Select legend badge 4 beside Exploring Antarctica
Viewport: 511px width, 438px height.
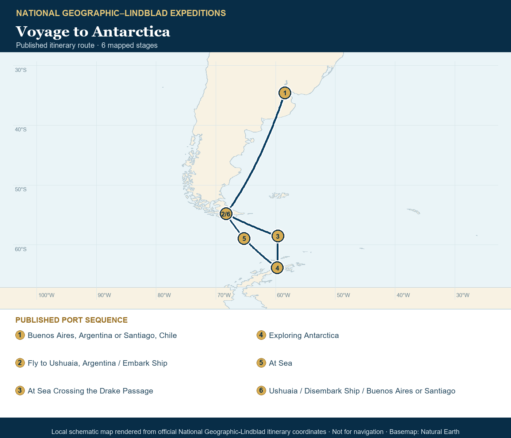coord(261,335)
